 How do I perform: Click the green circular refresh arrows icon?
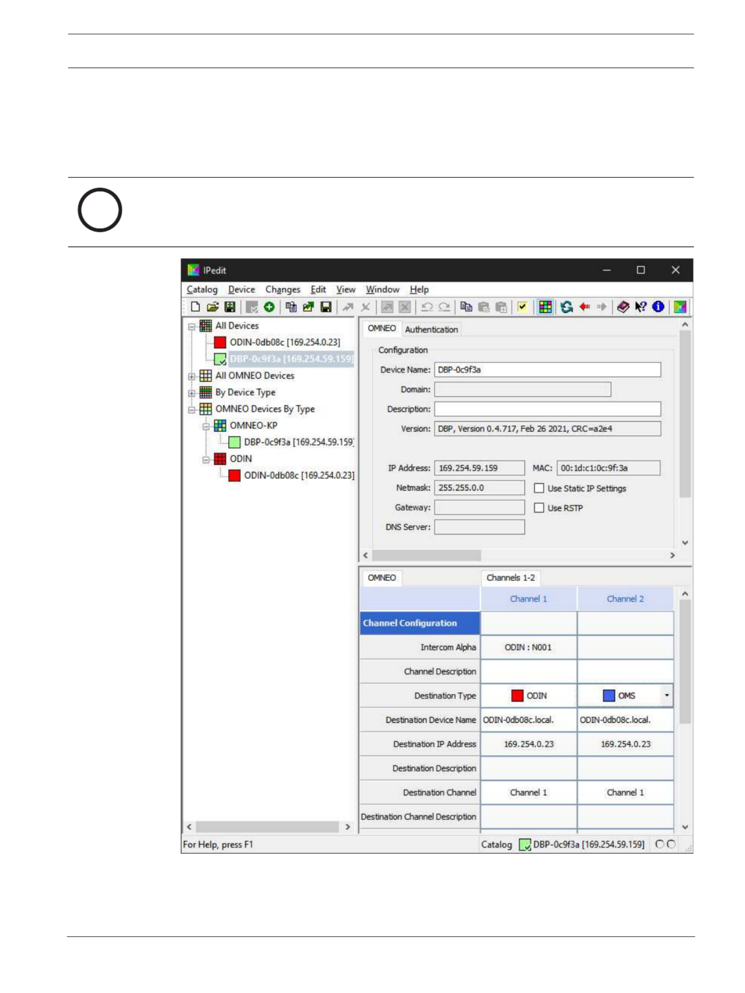click(x=566, y=307)
